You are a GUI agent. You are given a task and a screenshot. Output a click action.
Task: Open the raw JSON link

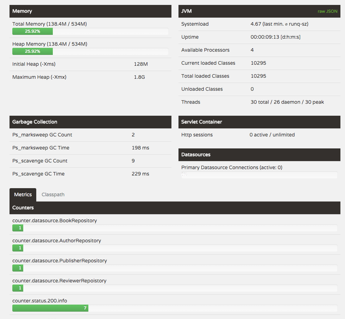click(327, 11)
